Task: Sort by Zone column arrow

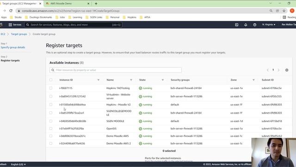Action: [253, 80]
